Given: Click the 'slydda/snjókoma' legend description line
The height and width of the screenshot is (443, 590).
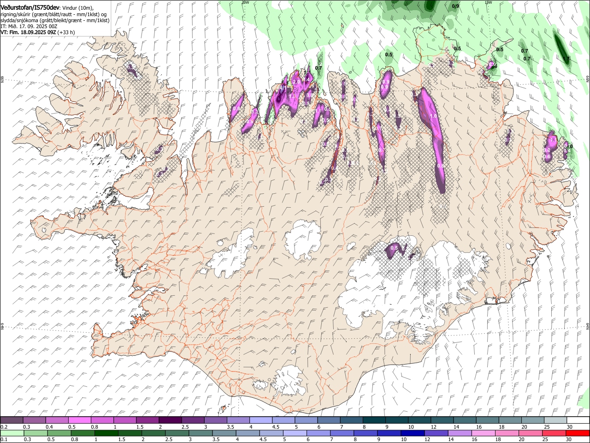Looking at the screenshot, I should point(55,20).
